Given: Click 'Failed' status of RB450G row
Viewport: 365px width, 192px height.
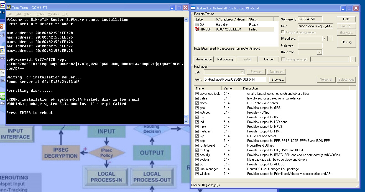Looking at the screenshot, I should [253, 29].
